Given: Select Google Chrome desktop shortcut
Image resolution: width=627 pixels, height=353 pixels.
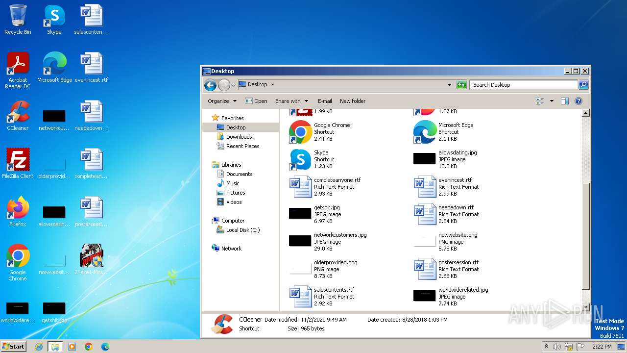Looking at the screenshot, I should click(18, 262).
